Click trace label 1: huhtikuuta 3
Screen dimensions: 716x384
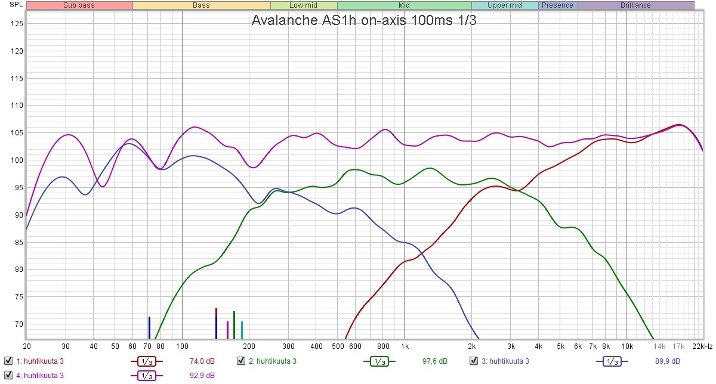click(x=40, y=361)
